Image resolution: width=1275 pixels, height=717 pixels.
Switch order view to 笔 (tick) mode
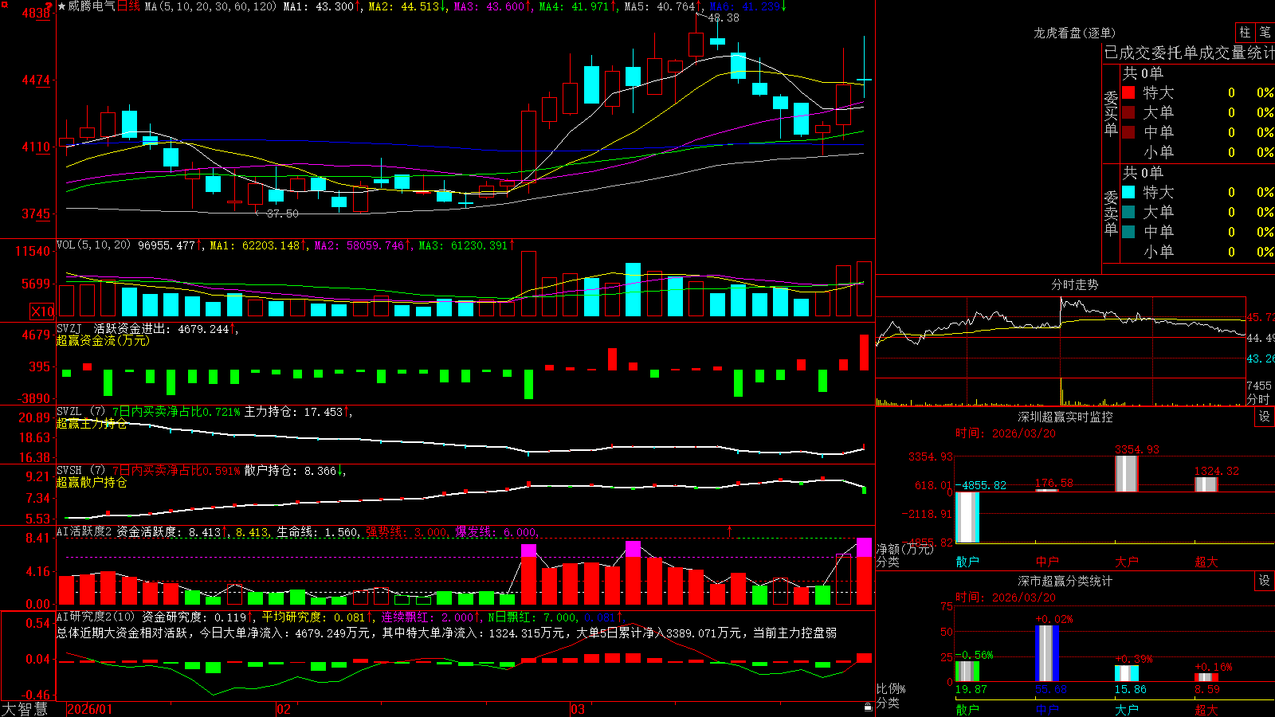1265,32
